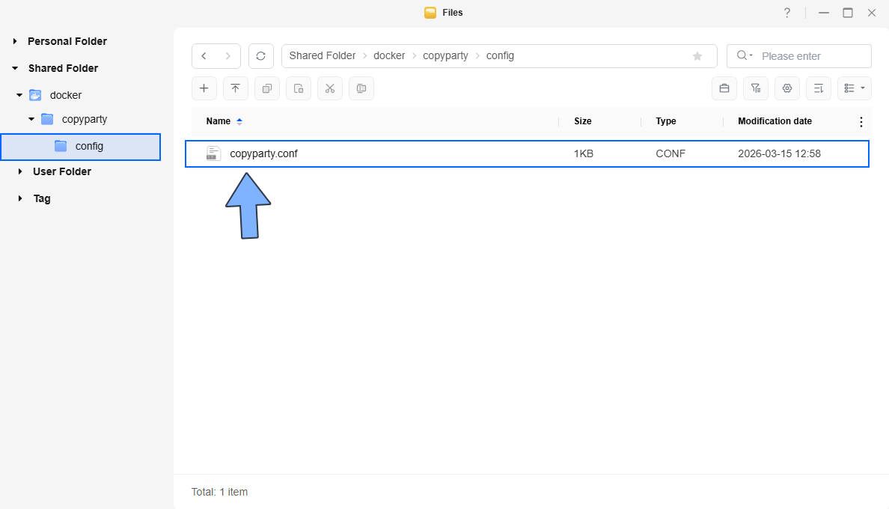
Task: Sort files by Modification date column
Action: (775, 121)
